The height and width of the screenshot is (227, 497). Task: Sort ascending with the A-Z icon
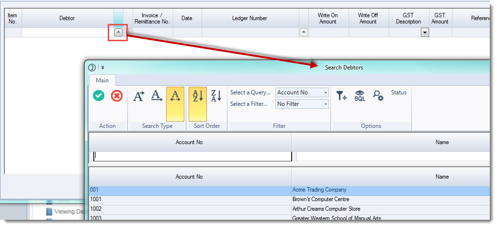click(198, 104)
